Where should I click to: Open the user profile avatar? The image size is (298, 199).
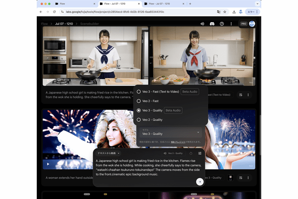252,24
